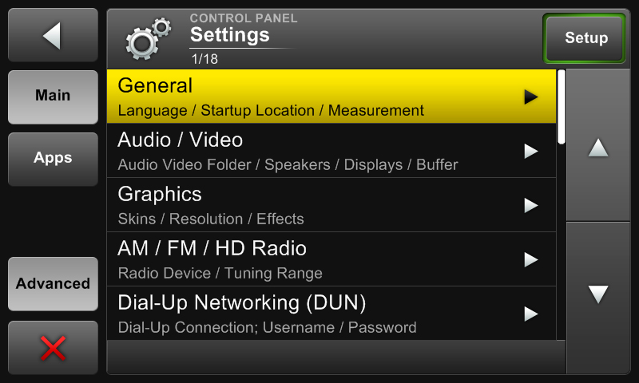Click the white list scrollbar thumb
This screenshot has width=639, height=383.
[x=562, y=106]
